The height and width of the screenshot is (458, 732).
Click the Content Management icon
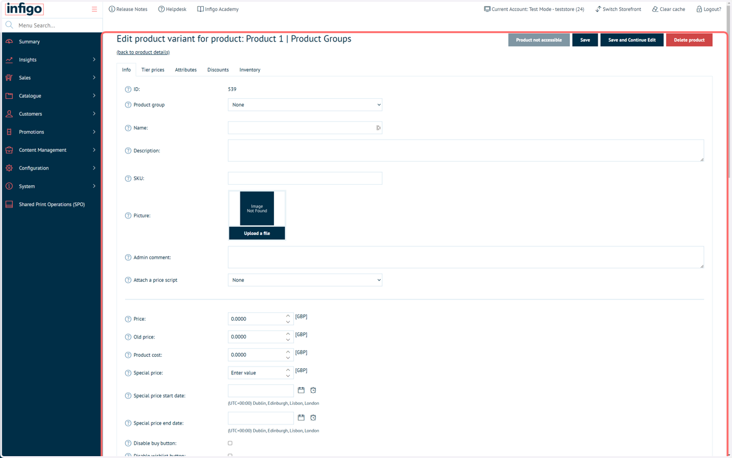9,150
